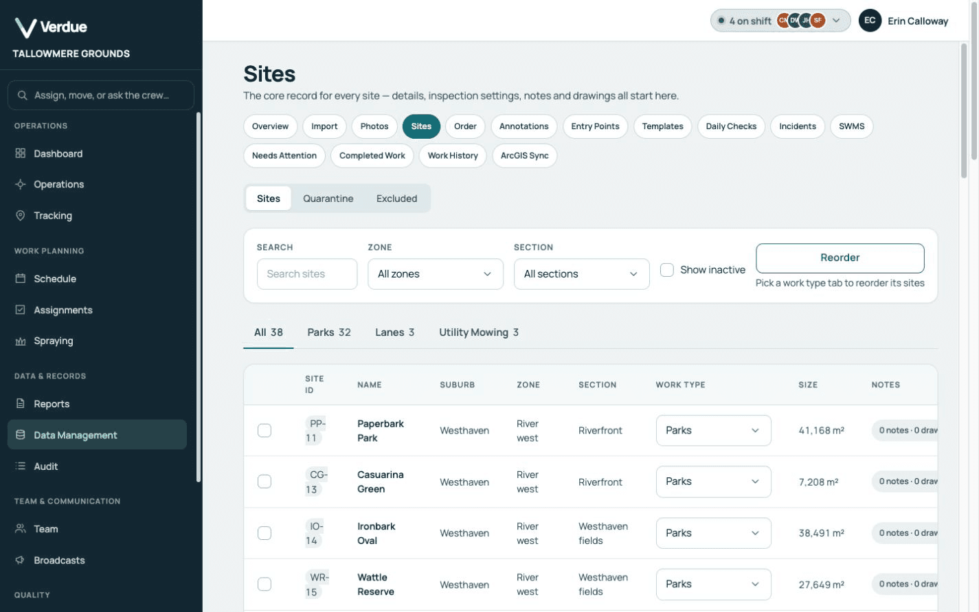Image resolution: width=979 pixels, height=612 pixels.
Task: Open the All sections dropdown
Action: click(582, 274)
